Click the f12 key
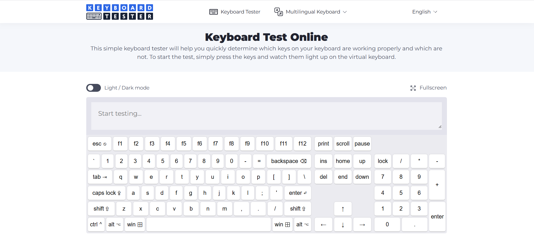 click(x=302, y=144)
